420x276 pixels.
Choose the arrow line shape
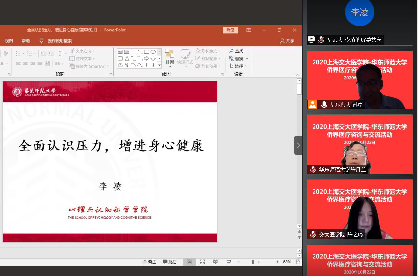tap(140, 52)
